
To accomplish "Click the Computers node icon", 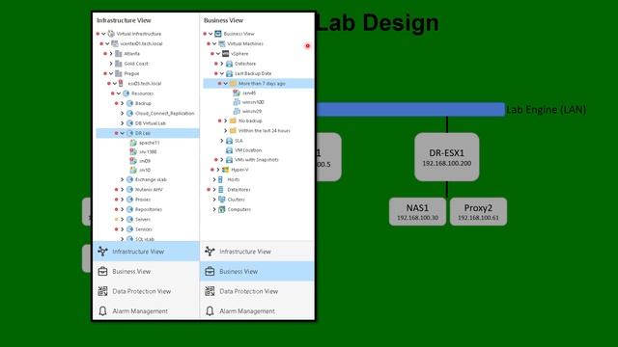I will (222, 209).
